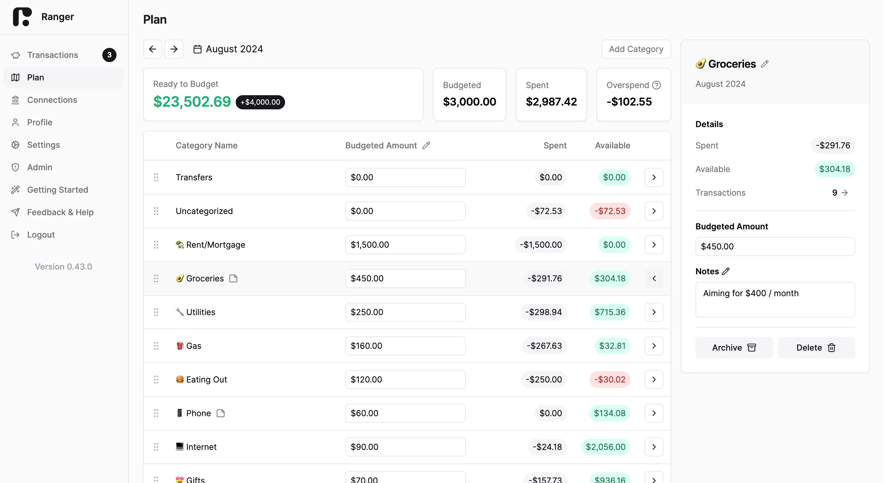
Task: Open Settings via the gear icon
Action: coord(16,145)
